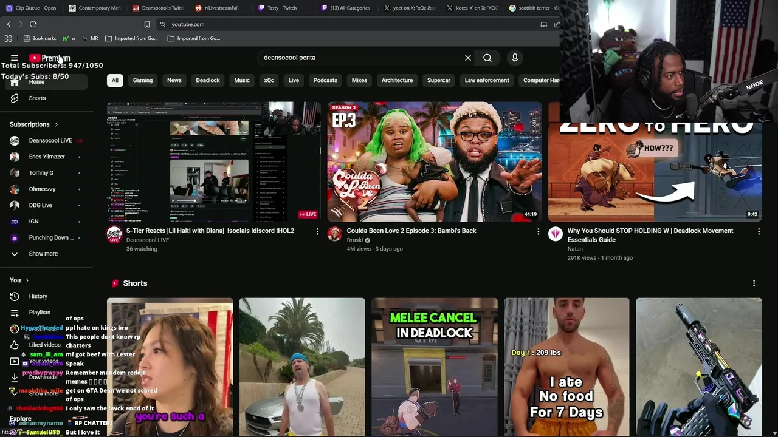Open Coulda Been Love 2 Episode 3 thumbnail

click(x=435, y=161)
